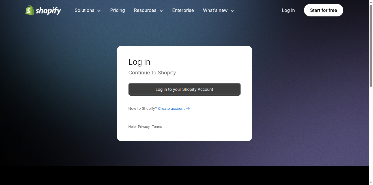Click the 'Continue to Shopify' subtitle text

(x=152, y=73)
